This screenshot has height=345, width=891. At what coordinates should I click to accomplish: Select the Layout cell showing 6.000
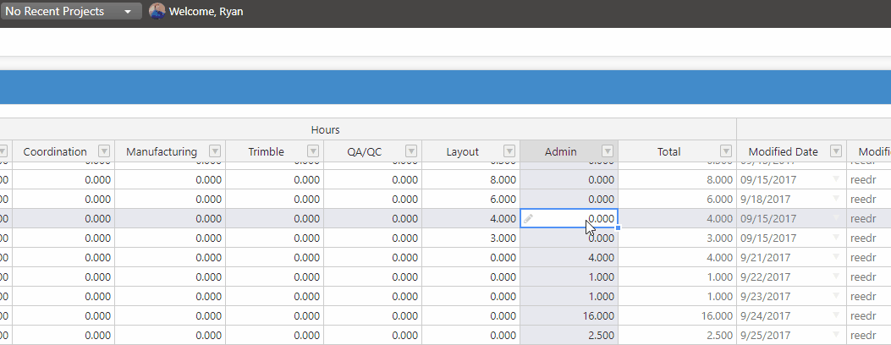[x=470, y=200]
